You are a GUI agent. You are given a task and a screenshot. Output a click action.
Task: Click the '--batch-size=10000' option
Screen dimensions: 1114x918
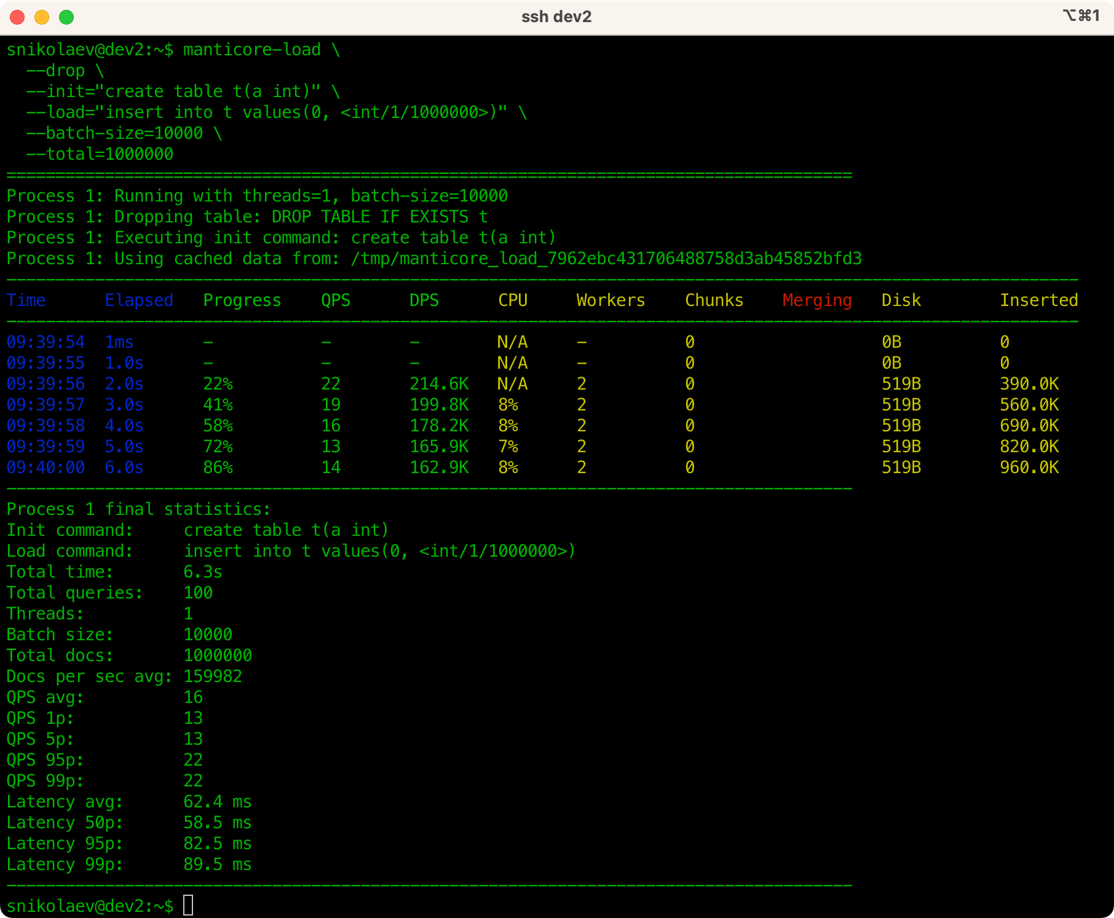coord(114,133)
